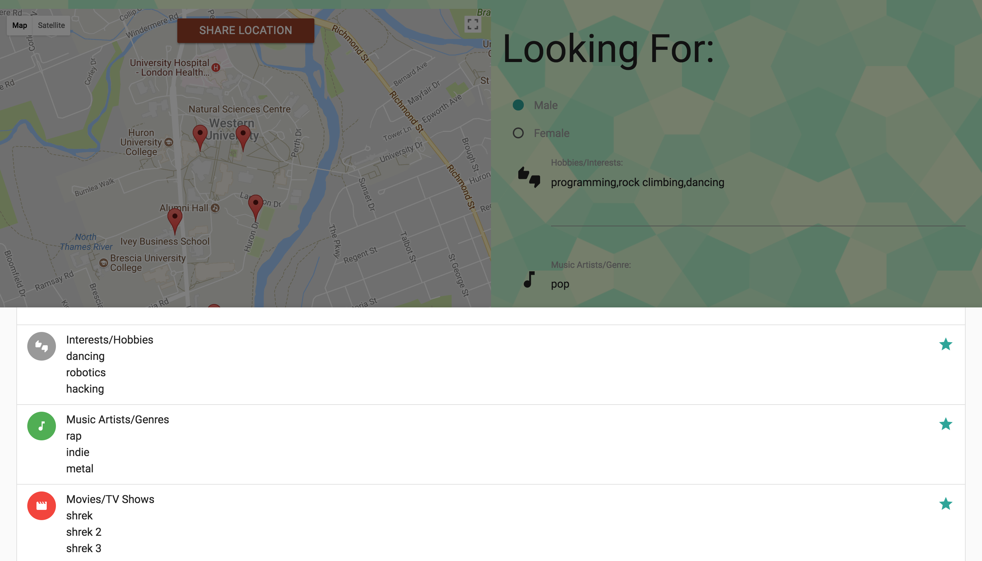Viewport: 982px width, 561px height.
Task: Switch to the Map view tab
Action: point(20,26)
